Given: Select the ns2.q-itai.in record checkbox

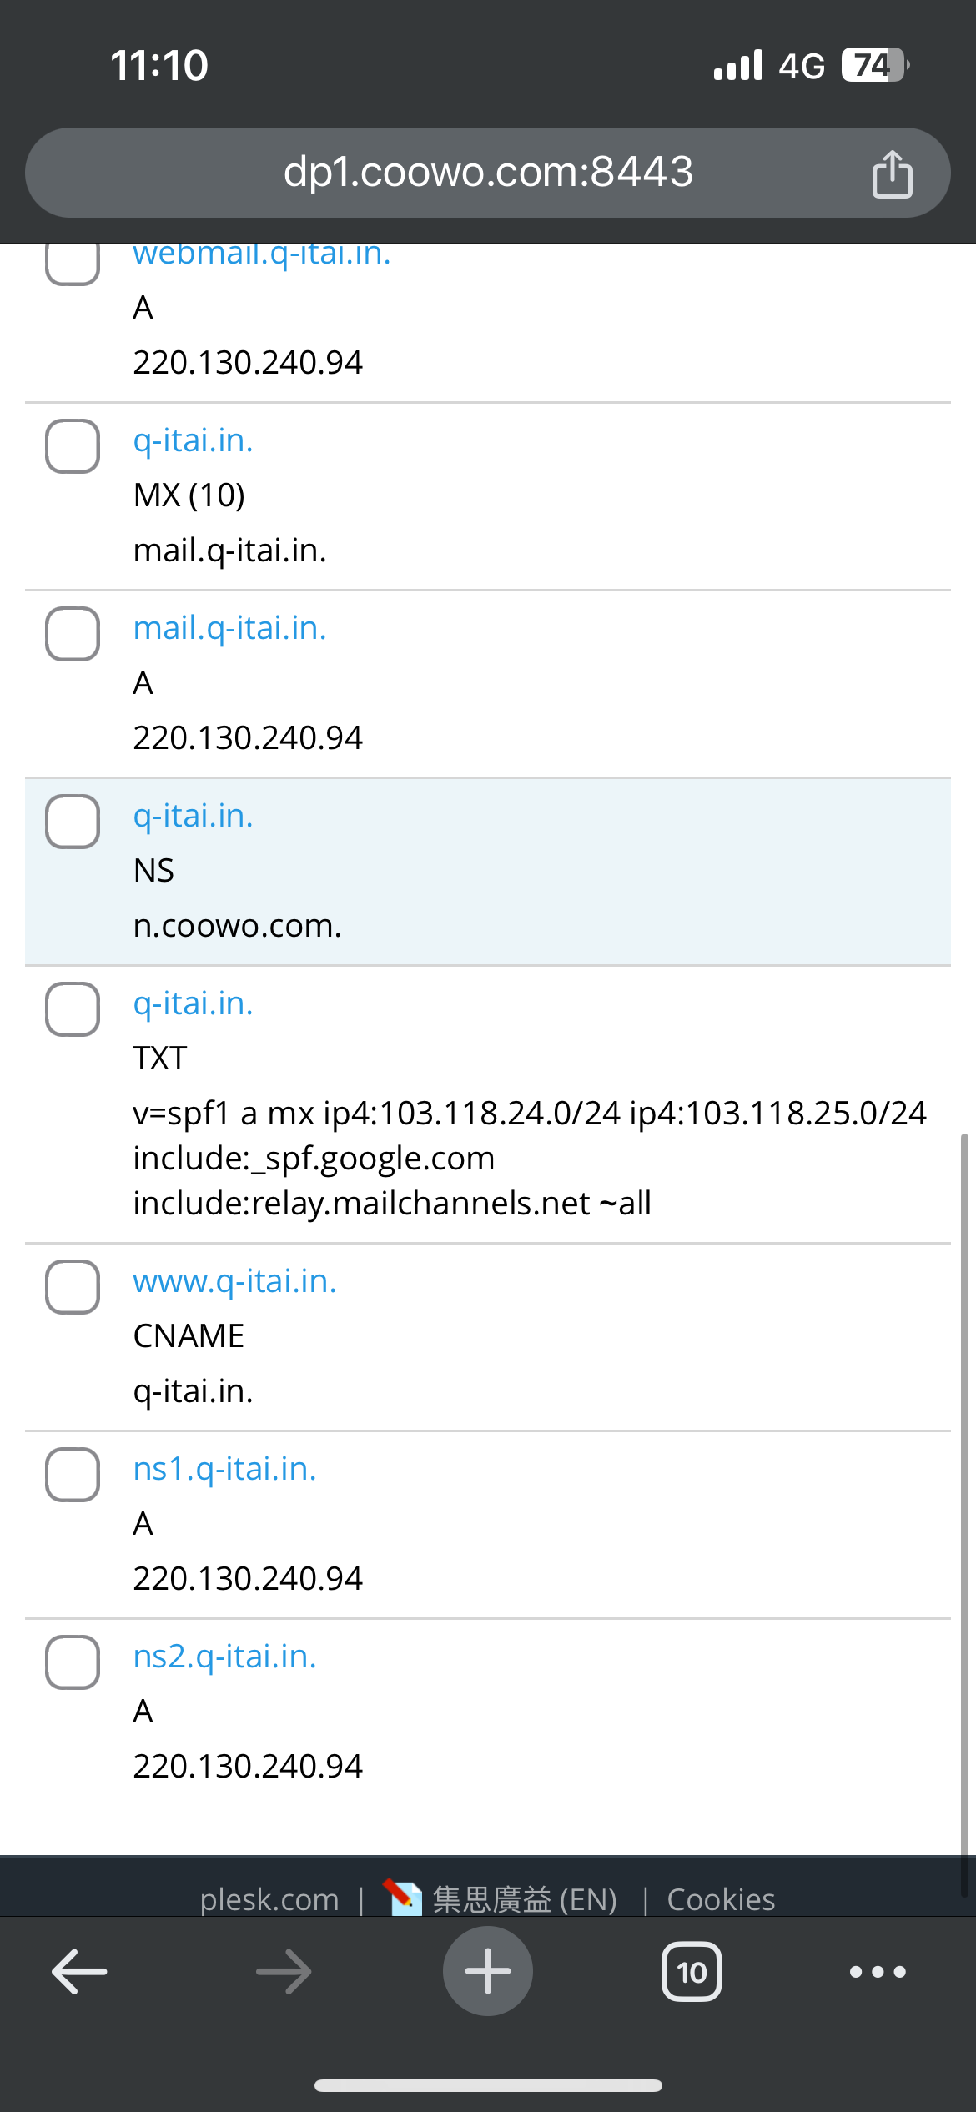Looking at the screenshot, I should point(73,1662).
